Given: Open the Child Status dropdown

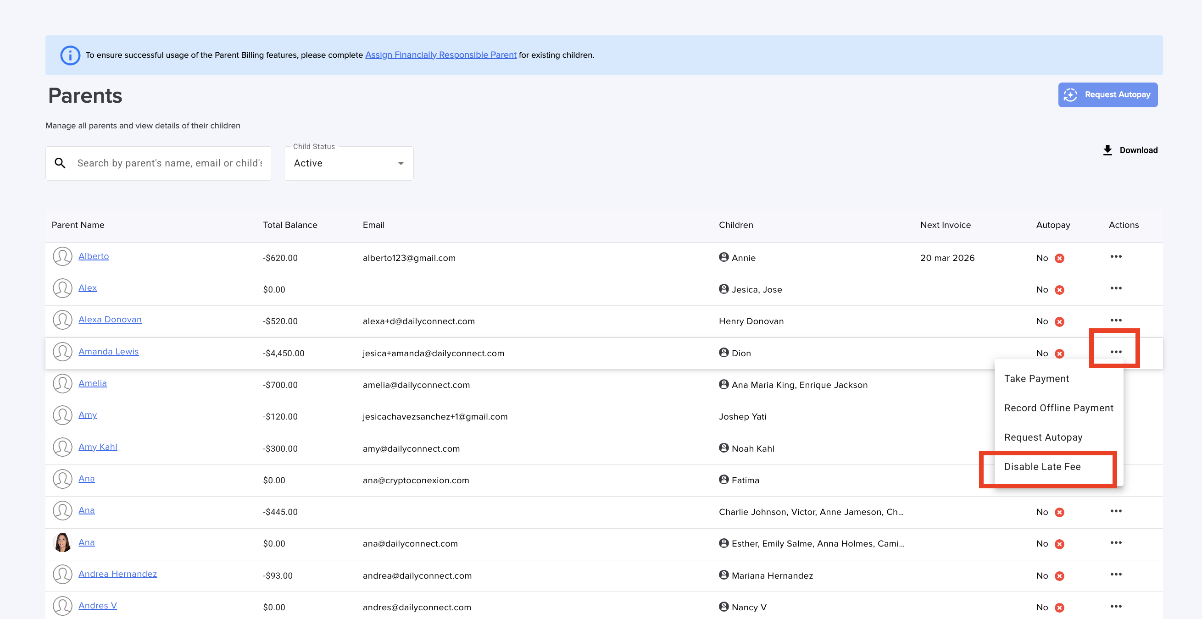Looking at the screenshot, I should (348, 163).
